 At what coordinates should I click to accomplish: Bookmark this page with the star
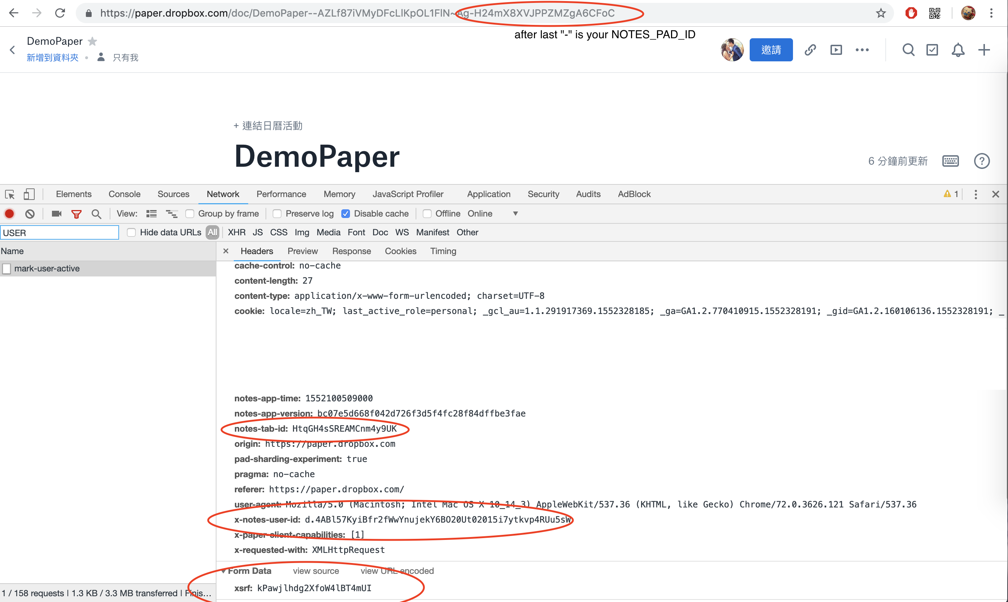(x=881, y=13)
